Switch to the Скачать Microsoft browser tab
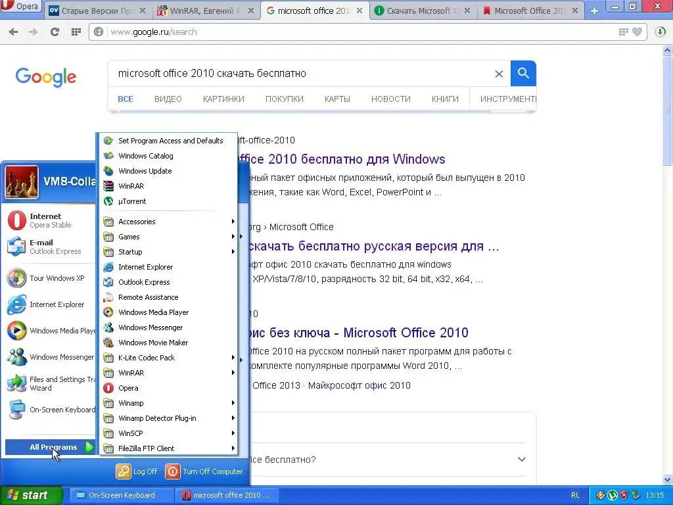The height and width of the screenshot is (505, 673). click(x=423, y=11)
